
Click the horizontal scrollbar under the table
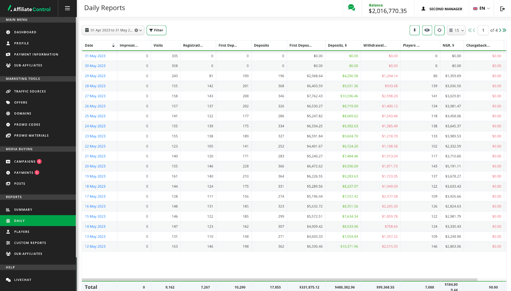coord(279,280)
